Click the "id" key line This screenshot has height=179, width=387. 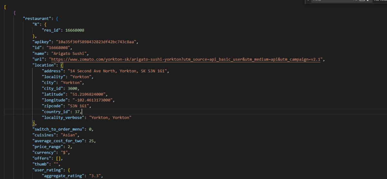coord(37,48)
